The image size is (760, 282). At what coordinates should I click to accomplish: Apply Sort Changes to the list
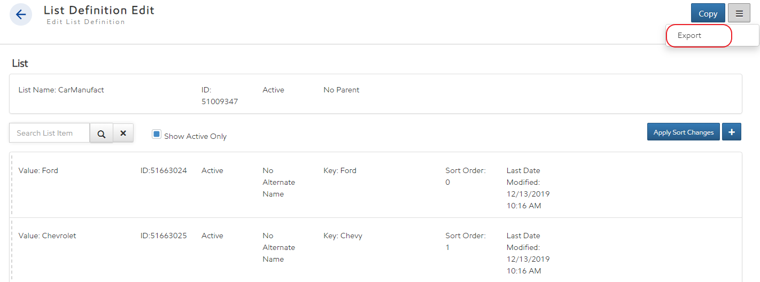coord(683,132)
